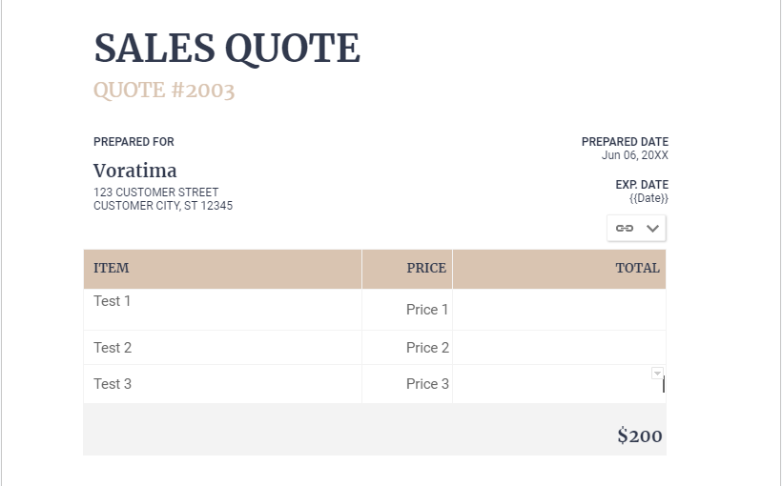Image resolution: width=782 pixels, height=486 pixels.
Task: Click the ITEM column header
Action: pyautogui.click(x=112, y=268)
